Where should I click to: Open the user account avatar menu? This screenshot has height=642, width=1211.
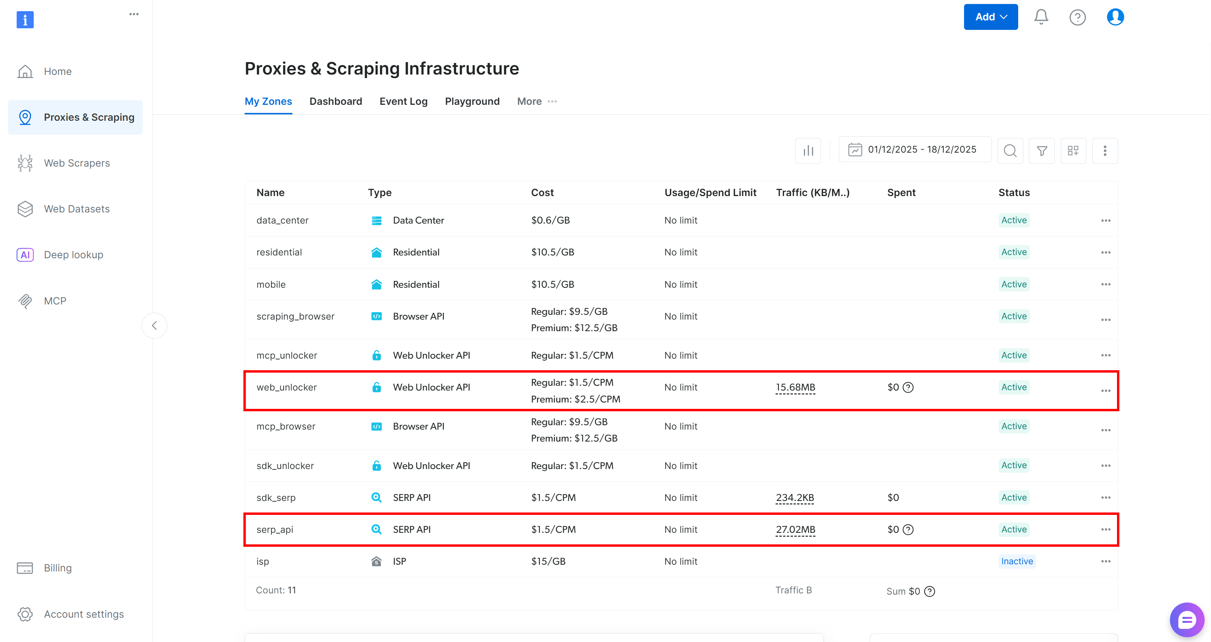pyautogui.click(x=1115, y=17)
